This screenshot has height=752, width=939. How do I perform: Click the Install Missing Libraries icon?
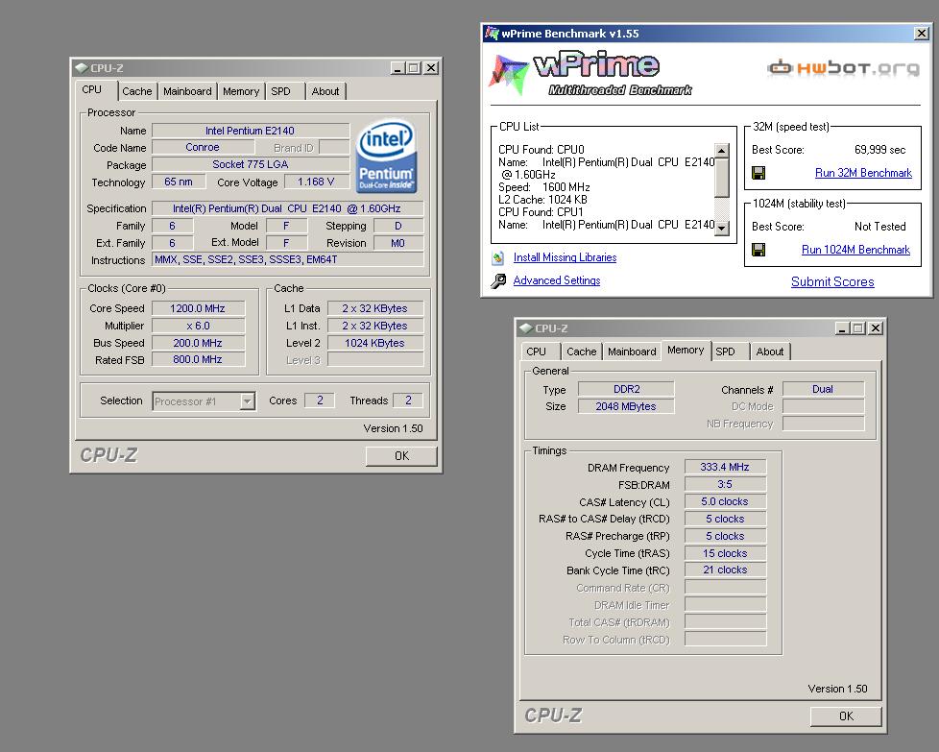[x=498, y=258]
